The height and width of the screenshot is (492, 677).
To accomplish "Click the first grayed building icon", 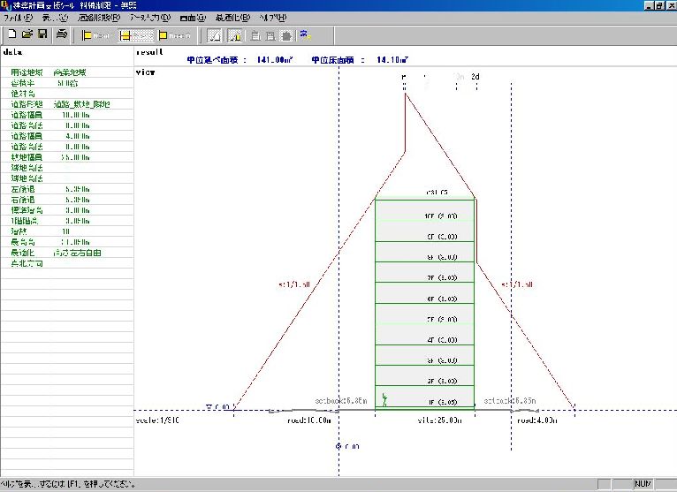I will 255,35.
